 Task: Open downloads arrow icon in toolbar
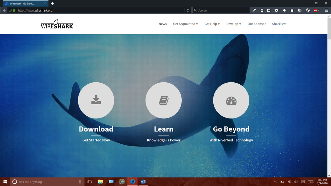[x=284, y=10]
